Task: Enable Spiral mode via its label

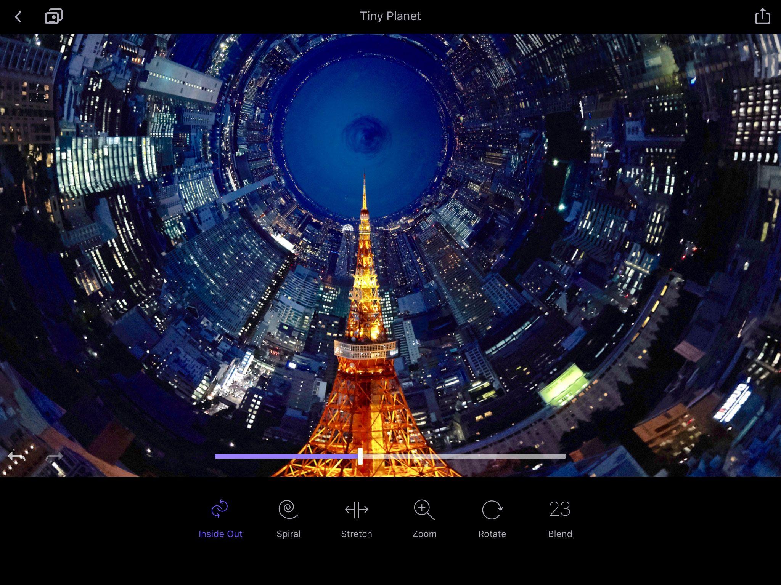Action: tap(289, 534)
